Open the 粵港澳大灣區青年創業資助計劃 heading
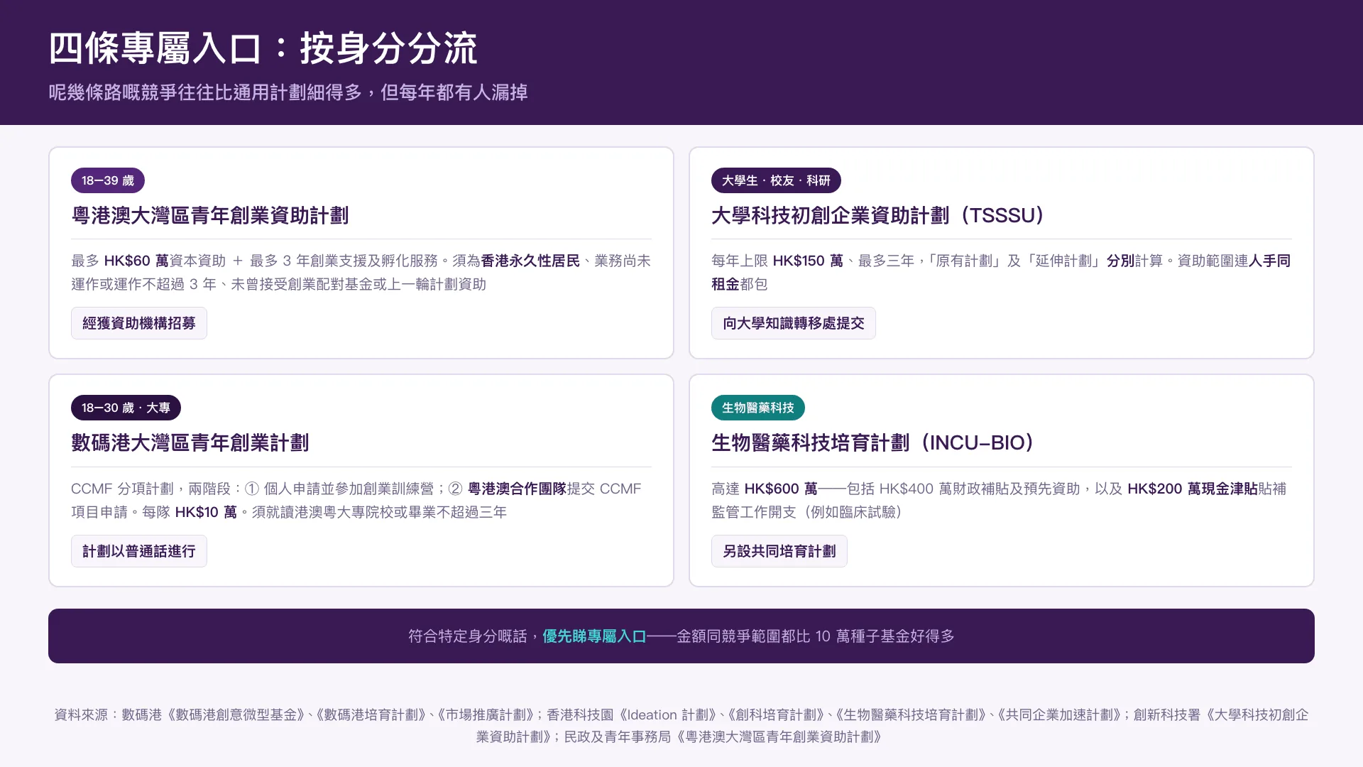This screenshot has height=767, width=1363. coord(210,215)
